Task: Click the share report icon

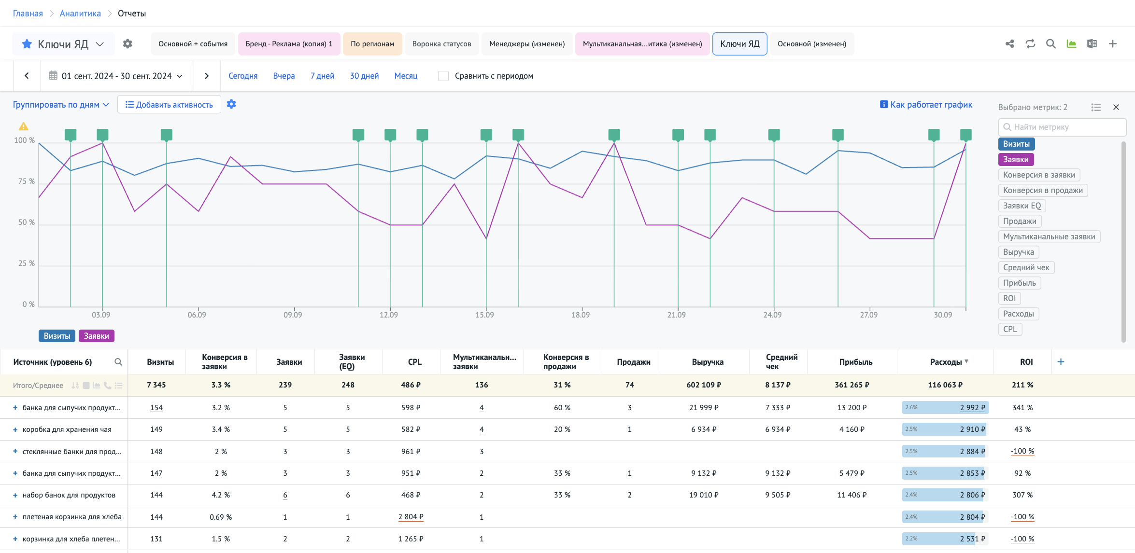Action: (x=1009, y=44)
